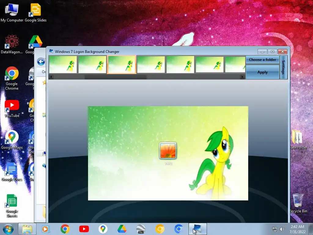Image resolution: width=313 pixels, height=235 pixels.
Task: Click the thumbnail strip left scroll arrow
Action: (51, 77)
